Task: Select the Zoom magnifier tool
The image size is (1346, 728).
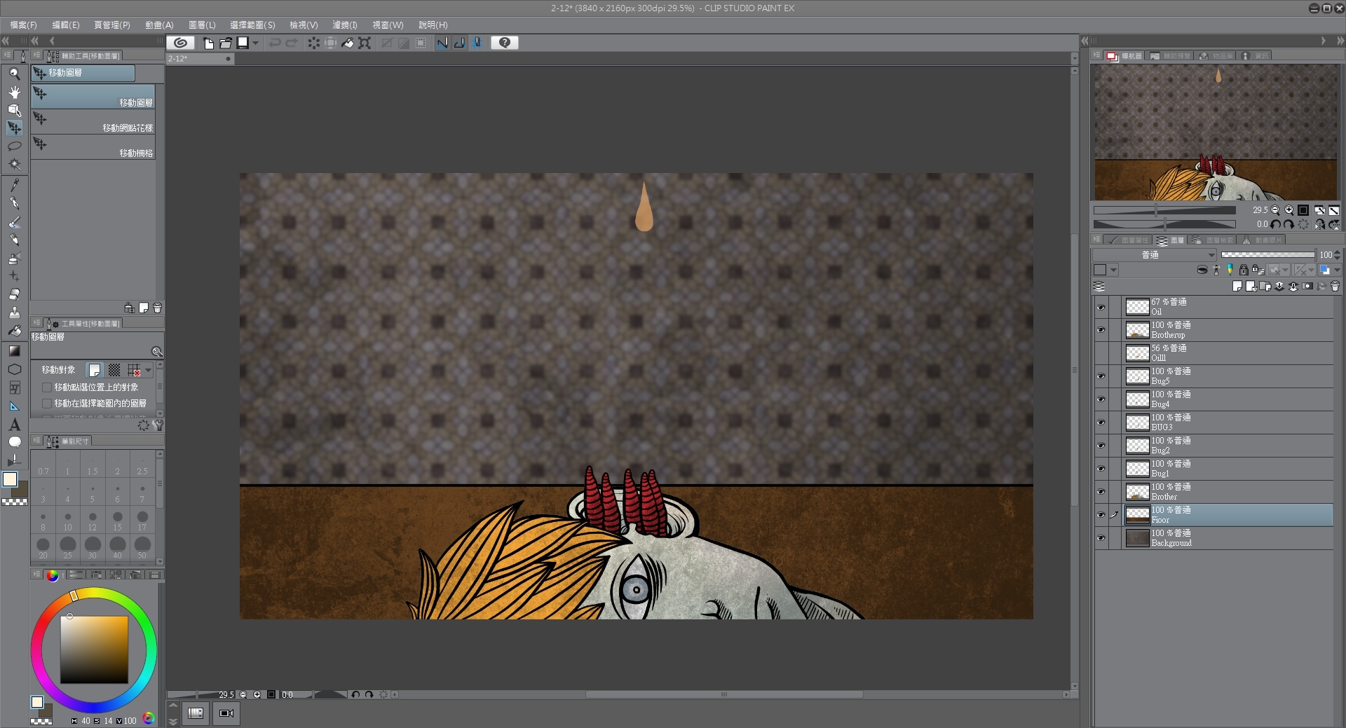Action: click(x=14, y=74)
